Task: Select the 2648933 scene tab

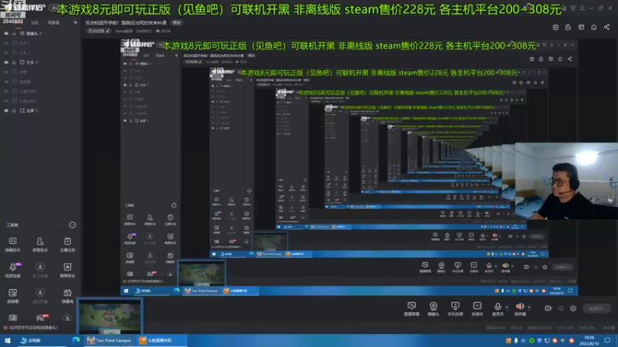Action: click(x=13, y=22)
